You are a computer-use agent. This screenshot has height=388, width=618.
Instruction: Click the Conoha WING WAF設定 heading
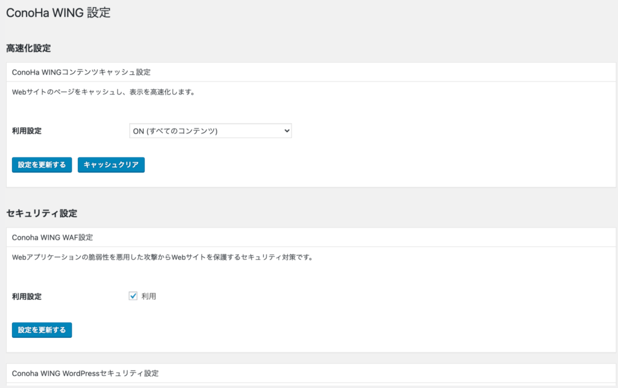coord(53,237)
